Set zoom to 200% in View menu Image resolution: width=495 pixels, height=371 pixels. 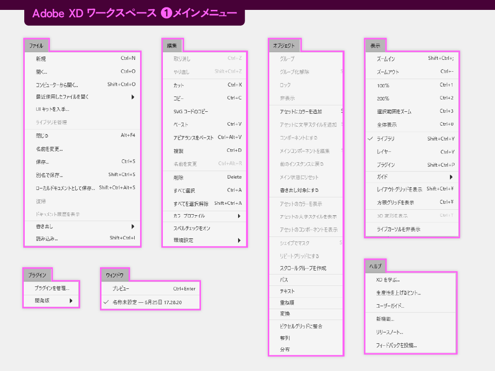click(x=412, y=98)
